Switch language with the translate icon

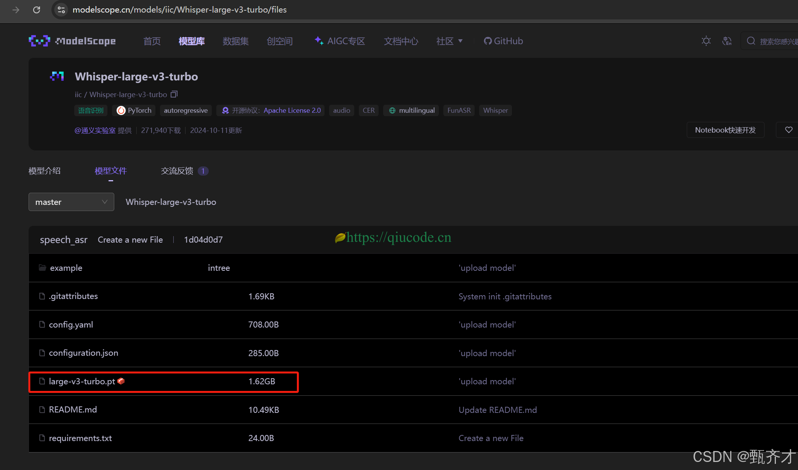coord(727,41)
